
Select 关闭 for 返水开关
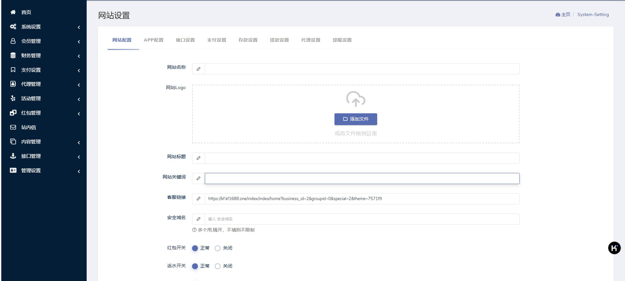[218, 266]
